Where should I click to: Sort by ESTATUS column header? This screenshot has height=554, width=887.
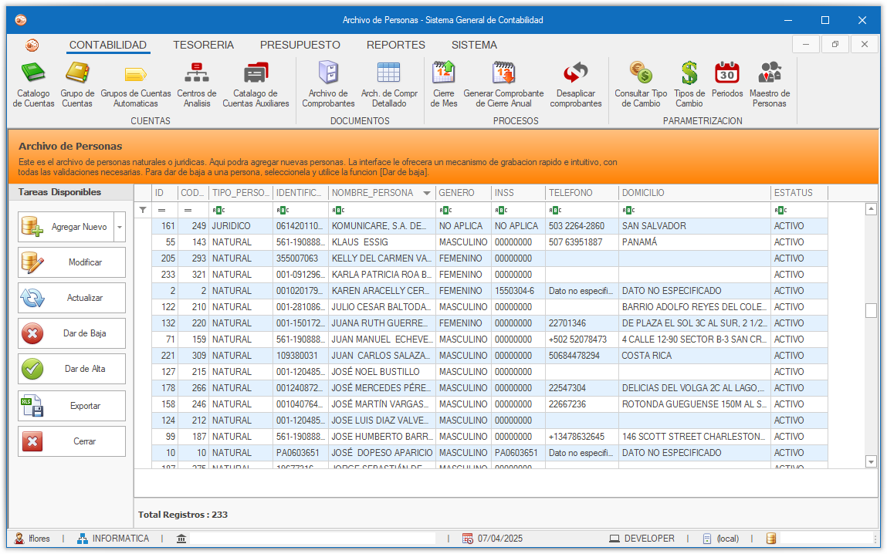pyautogui.click(x=799, y=193)
